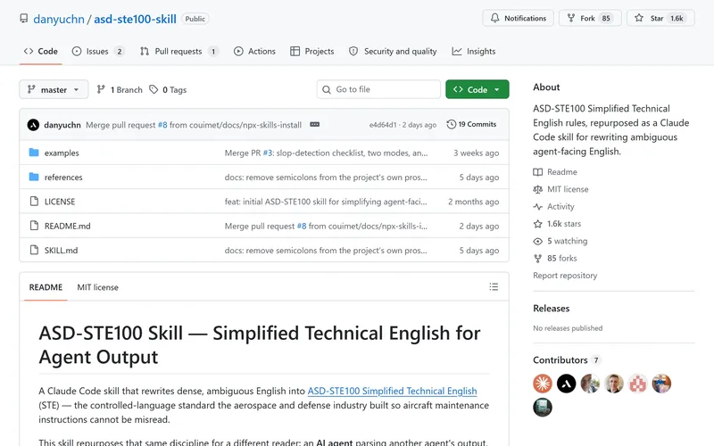Open the Actions tab
714x446 pixels.
click(254, 52)
